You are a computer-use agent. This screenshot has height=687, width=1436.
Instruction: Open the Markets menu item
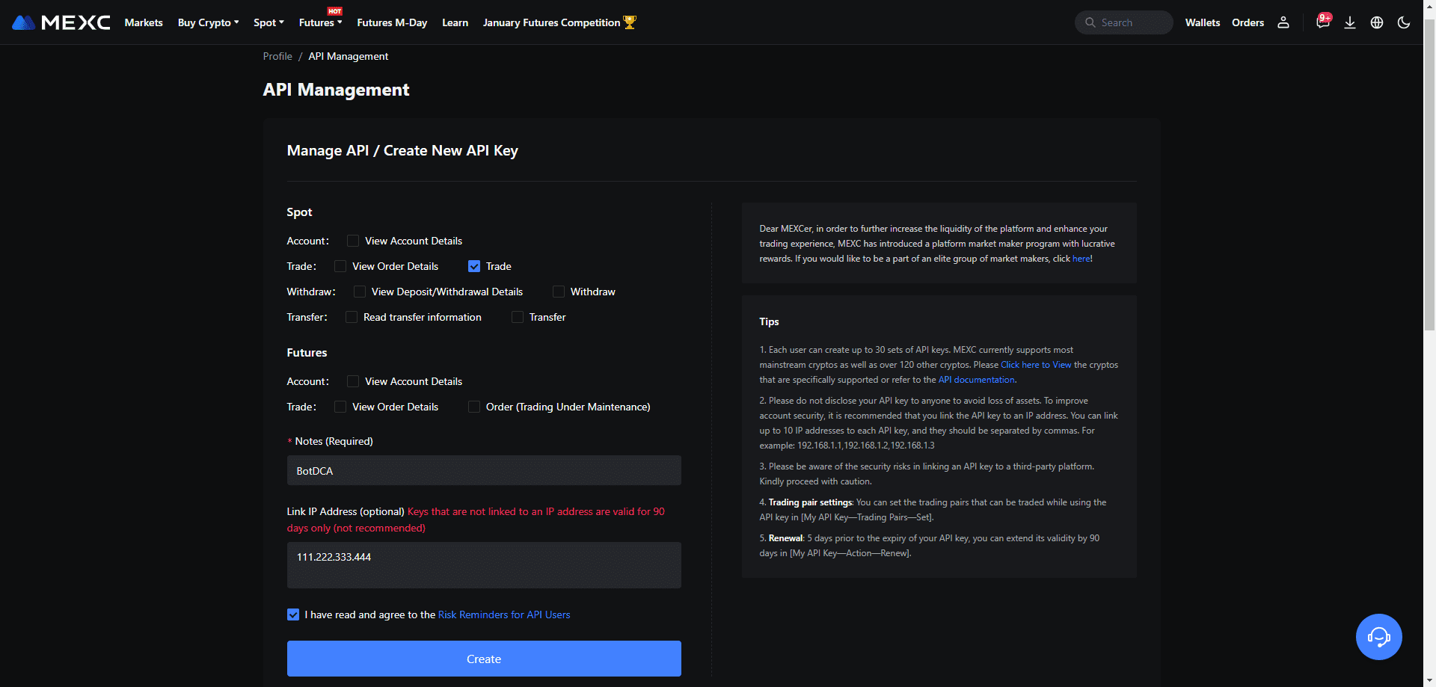click(x=144, y=22)
